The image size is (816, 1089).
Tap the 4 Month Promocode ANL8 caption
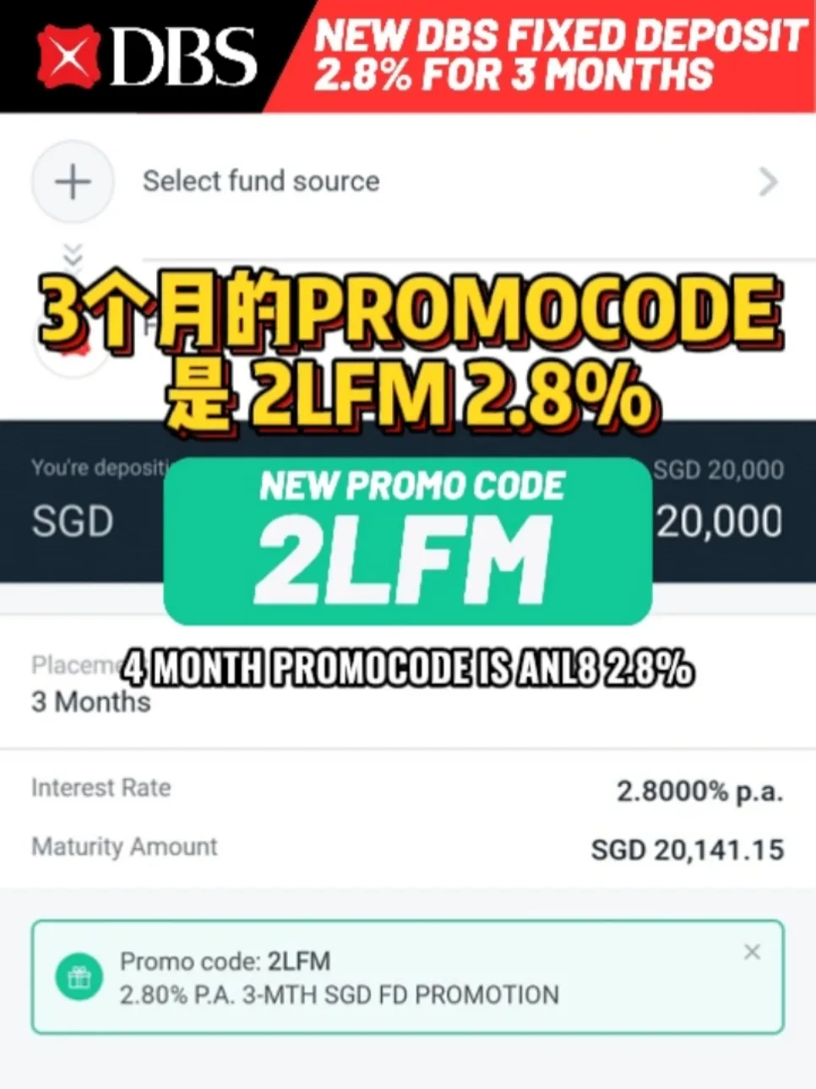coord(408,670)
